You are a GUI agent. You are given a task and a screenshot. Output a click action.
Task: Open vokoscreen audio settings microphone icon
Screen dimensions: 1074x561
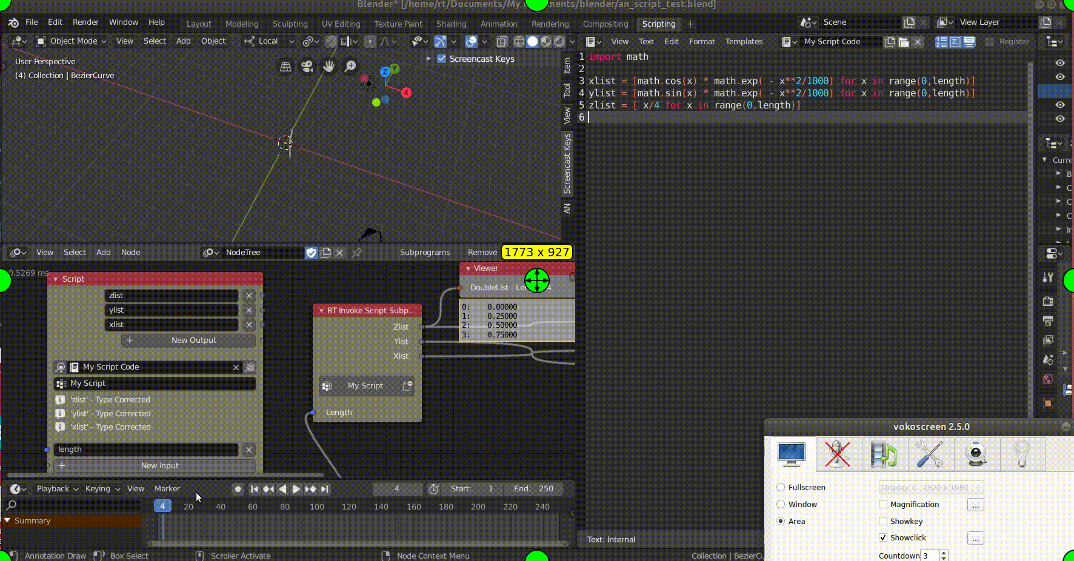point(838,454)
